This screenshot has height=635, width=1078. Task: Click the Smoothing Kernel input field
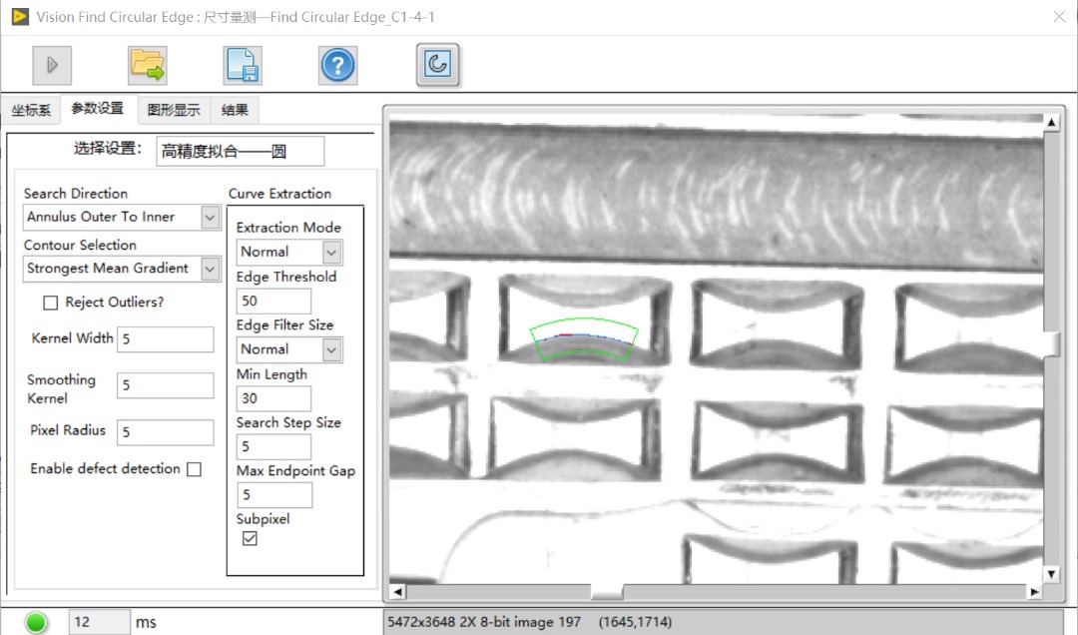(x=165, y=385)
